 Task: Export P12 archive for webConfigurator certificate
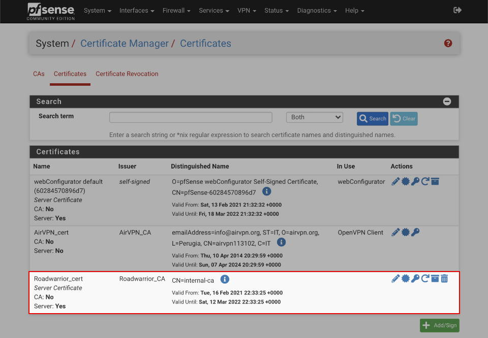[x=435, y=181]
